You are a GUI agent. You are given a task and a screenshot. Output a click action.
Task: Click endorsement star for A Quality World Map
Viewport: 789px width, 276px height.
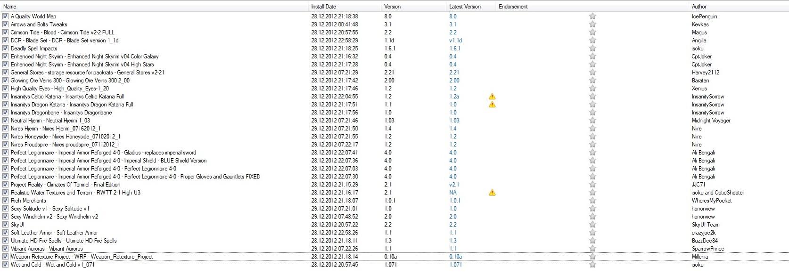click(x=592, y=16)
